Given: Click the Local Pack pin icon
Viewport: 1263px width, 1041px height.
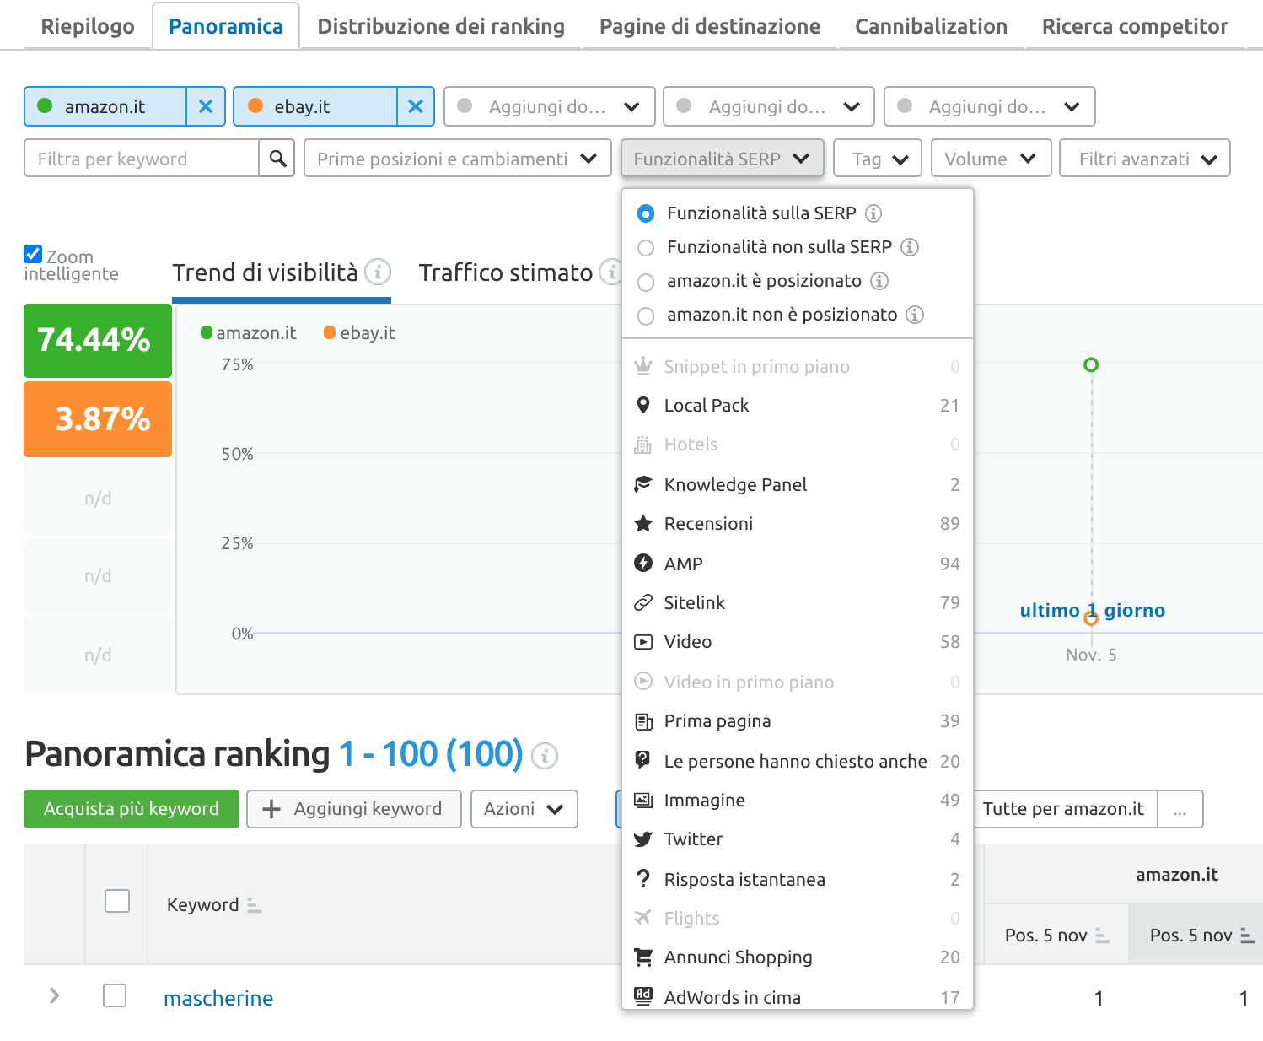Looking at the screenshot, I should point(643,405).
